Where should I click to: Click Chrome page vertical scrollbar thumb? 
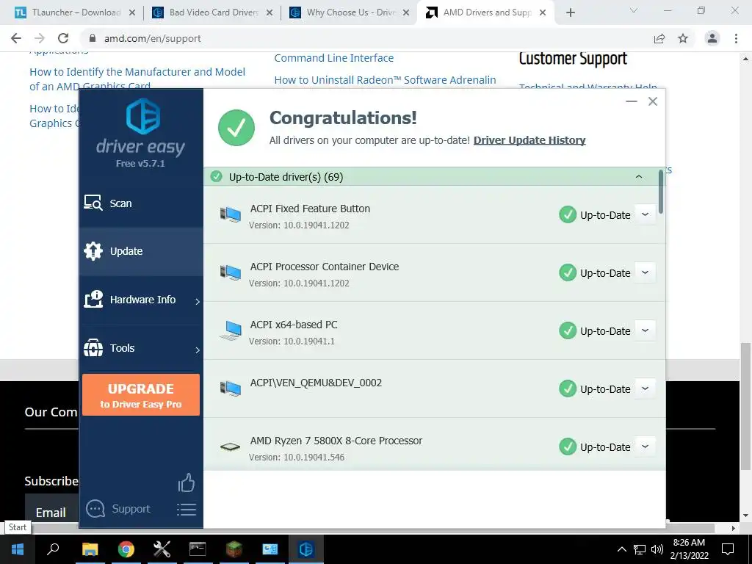click(x=745, y=407)
